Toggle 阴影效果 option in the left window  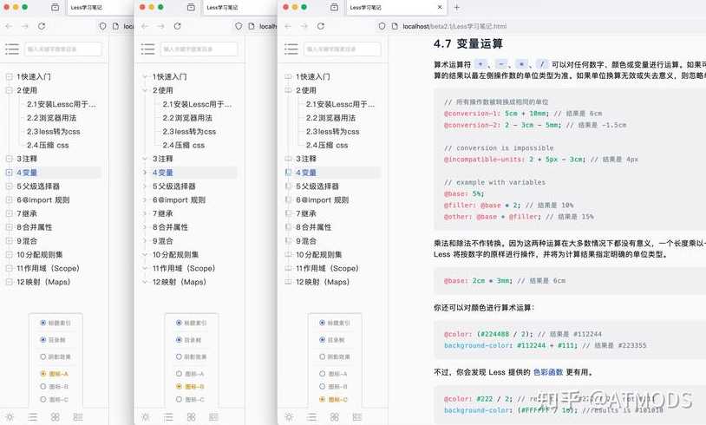point(43,356)
